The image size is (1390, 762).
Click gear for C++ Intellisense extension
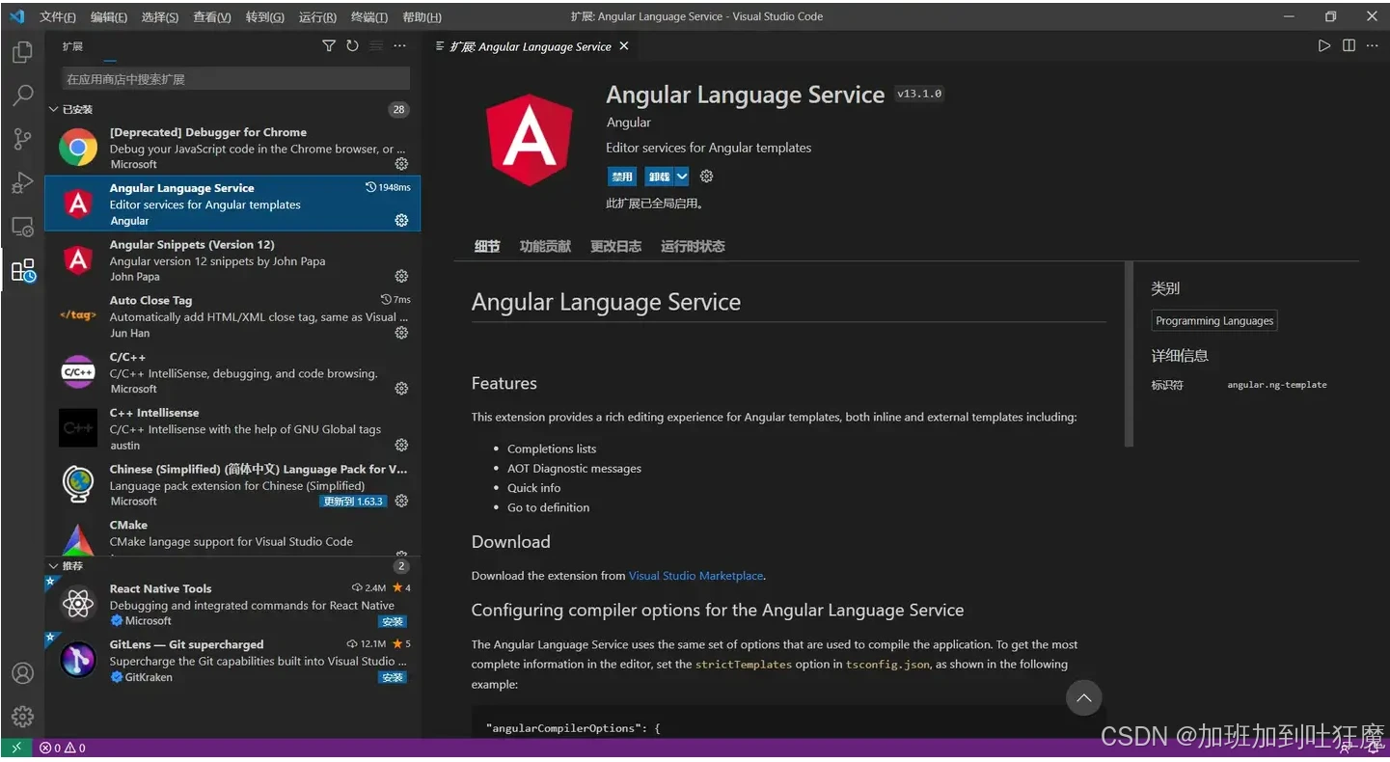tap(401, 445)
